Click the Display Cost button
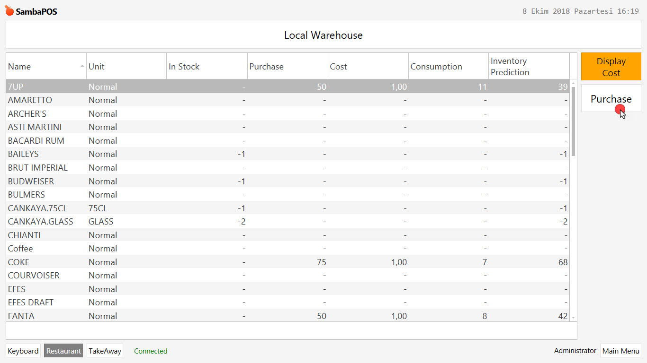 coord(611,66)
